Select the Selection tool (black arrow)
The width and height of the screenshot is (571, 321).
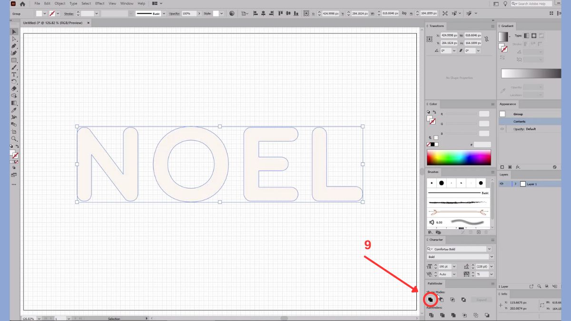point(14,32)
